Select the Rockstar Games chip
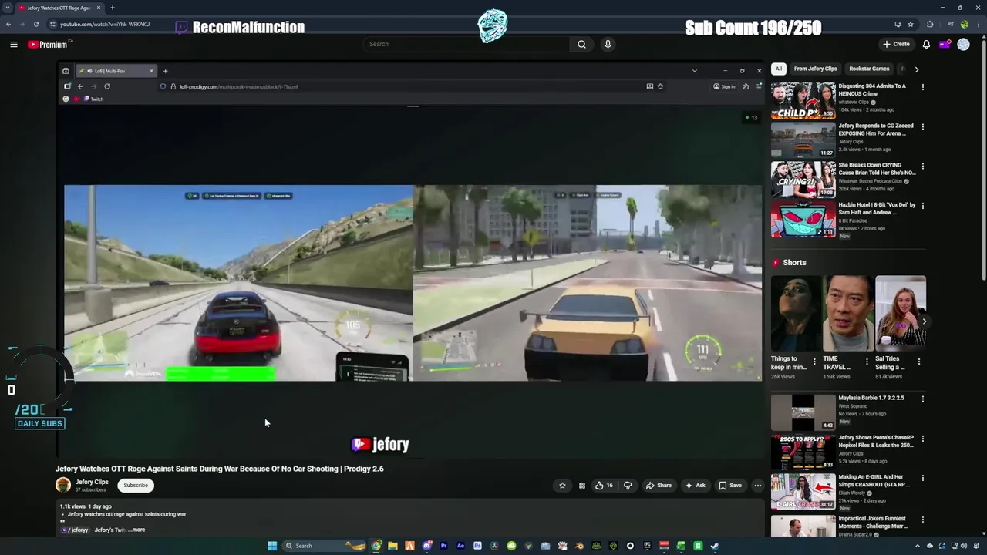This screenshot has width=987, height=555. pyautogui.click(x=869, y=69)
